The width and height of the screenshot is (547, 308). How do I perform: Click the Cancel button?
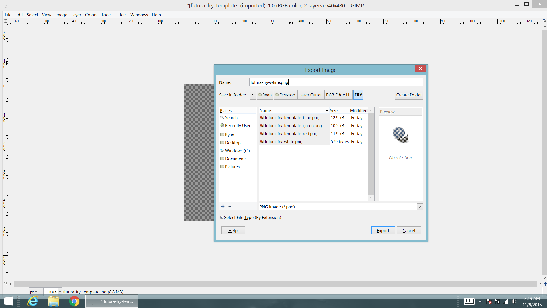(x=409, y=230)
